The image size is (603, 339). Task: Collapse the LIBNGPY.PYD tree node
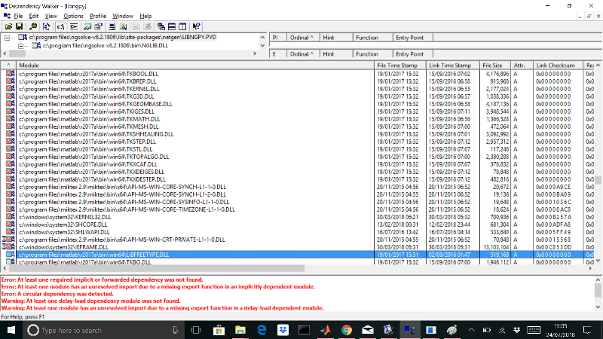click(7, 37)
